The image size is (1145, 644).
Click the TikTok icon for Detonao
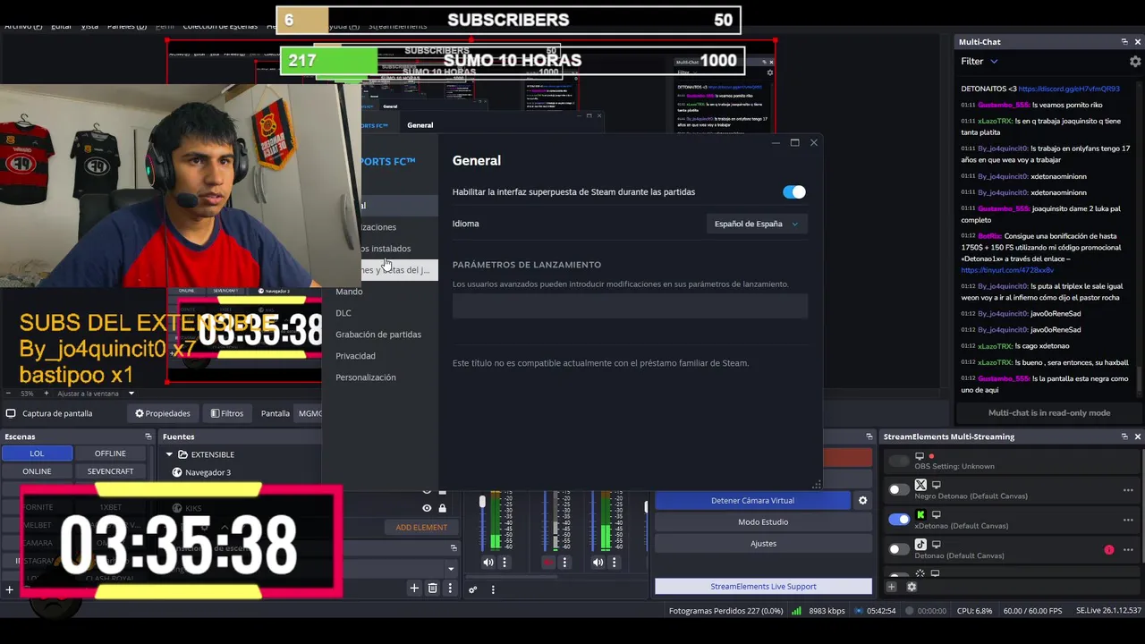920,545
